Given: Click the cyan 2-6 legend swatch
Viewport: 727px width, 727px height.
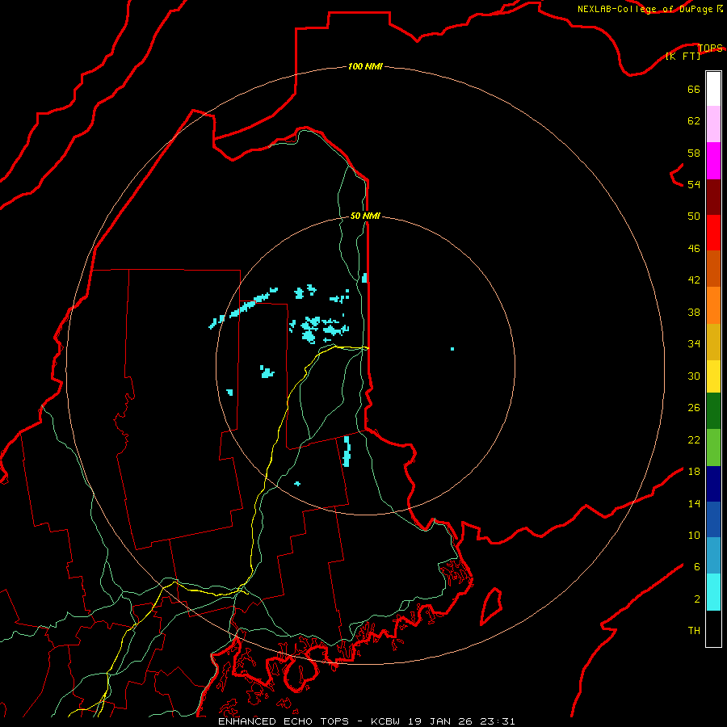Looking at the screenshot, I should point(713,592).
